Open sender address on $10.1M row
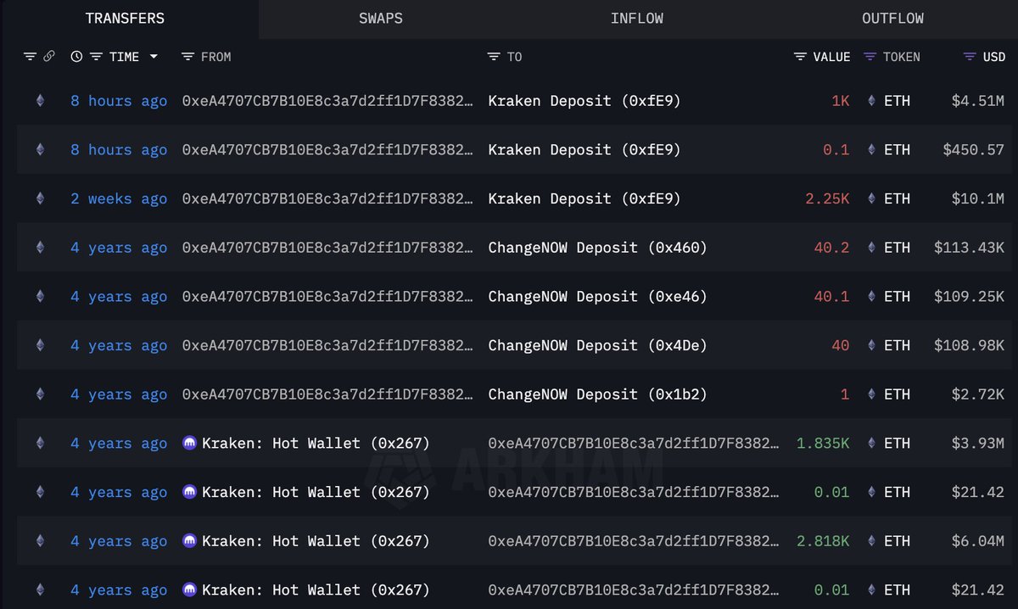Image resolution: width=1018 pixels, height=609 pixels. tap(328, 198)
